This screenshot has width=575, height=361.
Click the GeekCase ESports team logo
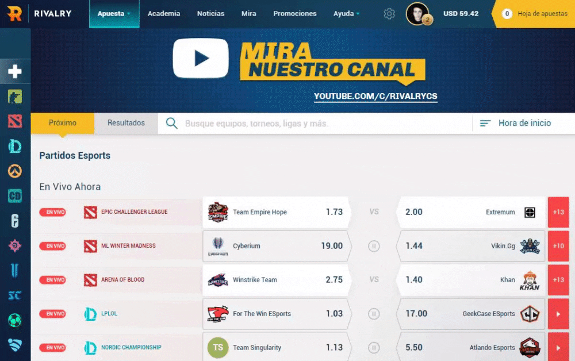530,314
